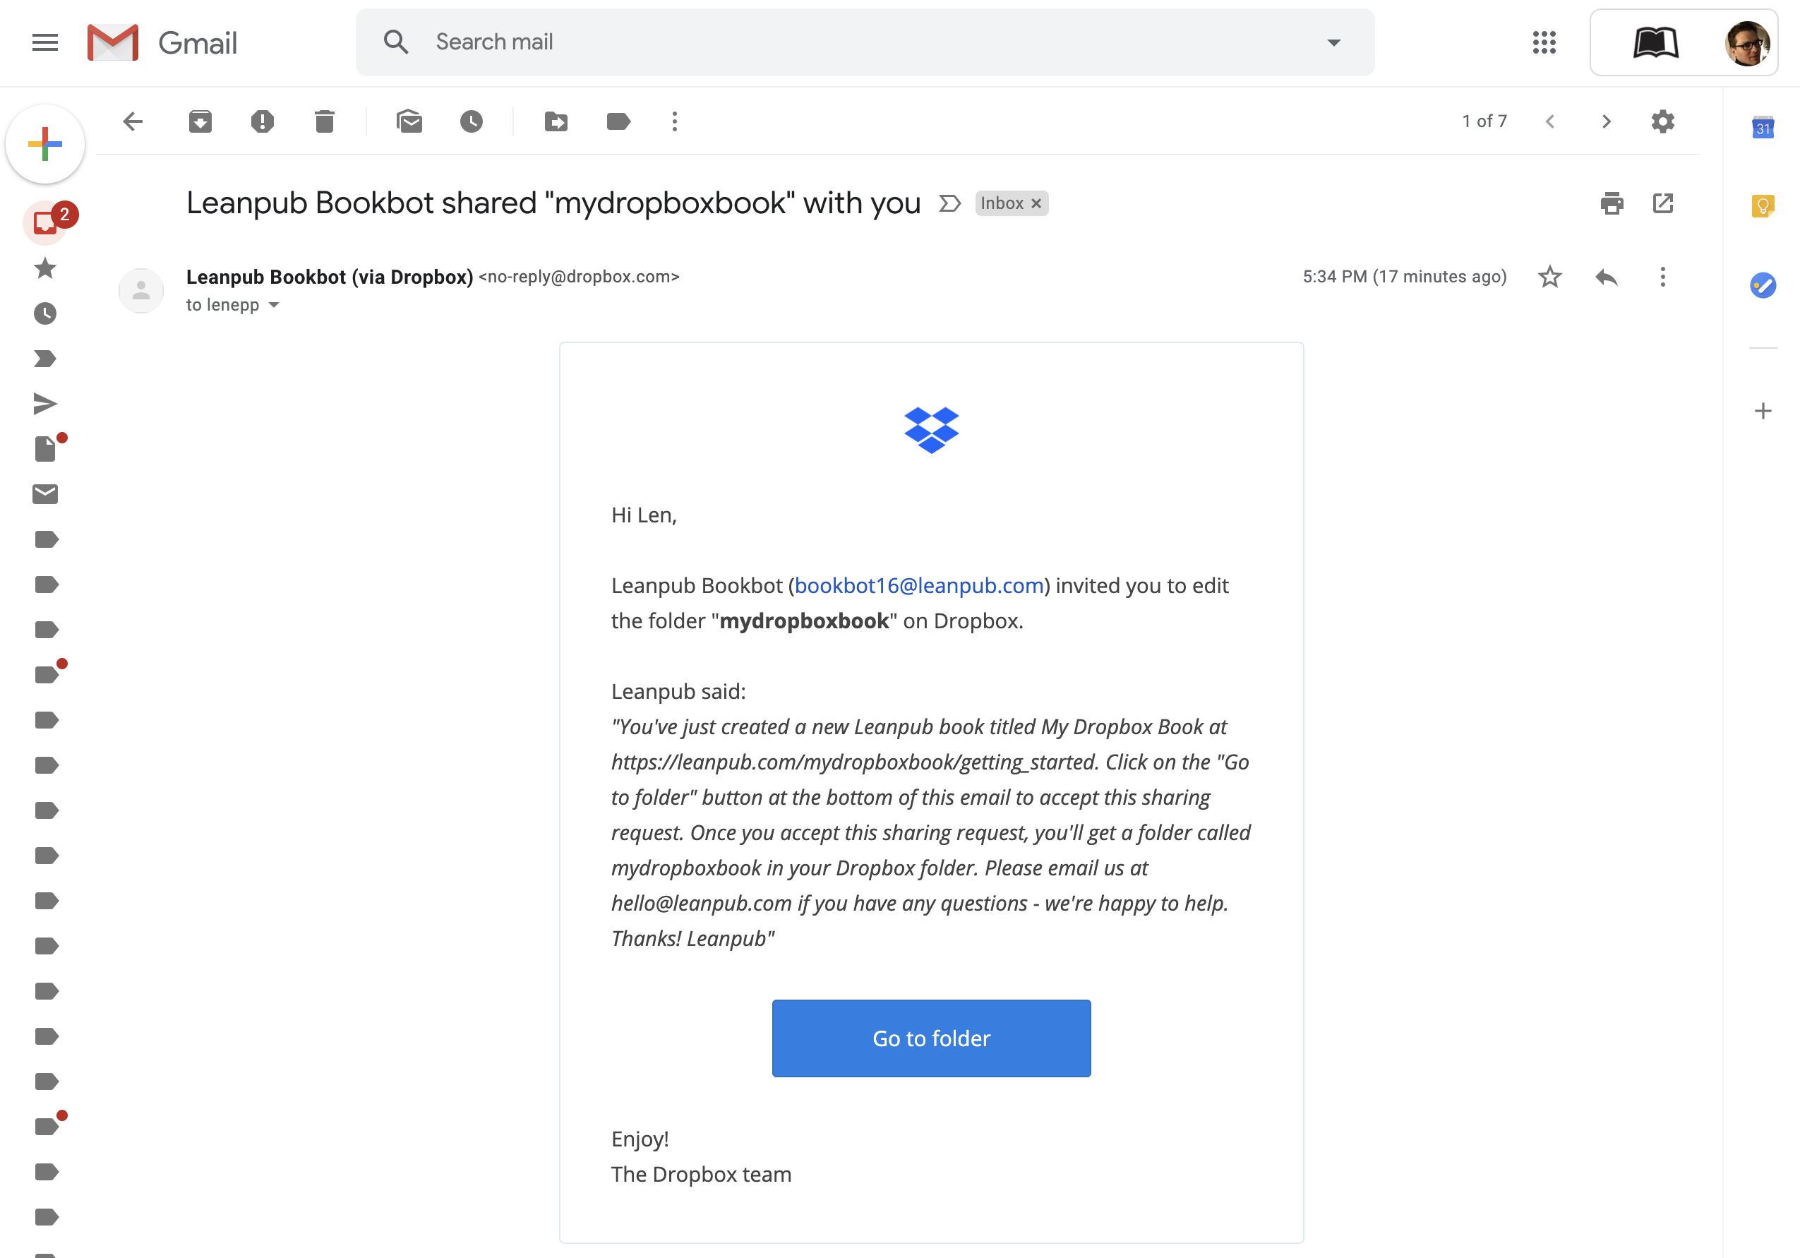The height and width of the screenshot is (1258, 1800).
Task: Open the Move to folder icon
Action: pyautogui.click(x=556, y=121)
